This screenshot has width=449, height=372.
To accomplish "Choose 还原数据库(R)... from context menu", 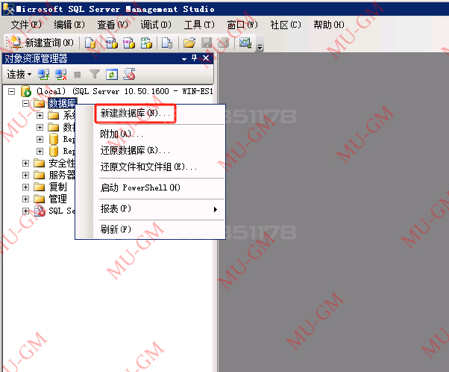I will 135,150.
